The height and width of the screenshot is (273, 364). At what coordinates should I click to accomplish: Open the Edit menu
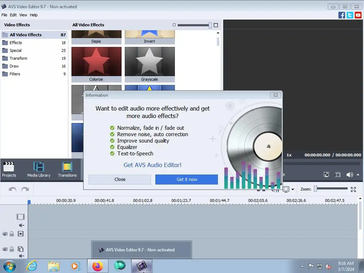pyautogui.click(x=13, y=15)
